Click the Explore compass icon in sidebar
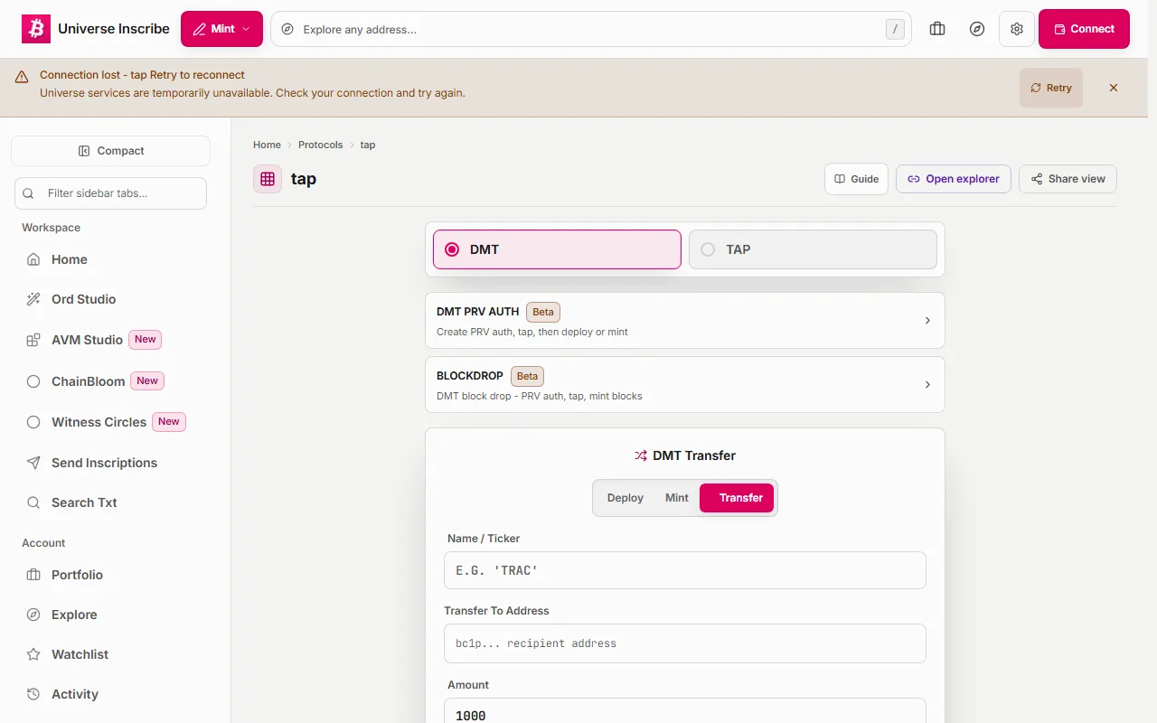Image resolution: width=1157 pixels, height=723 pixels. (33, 615)
